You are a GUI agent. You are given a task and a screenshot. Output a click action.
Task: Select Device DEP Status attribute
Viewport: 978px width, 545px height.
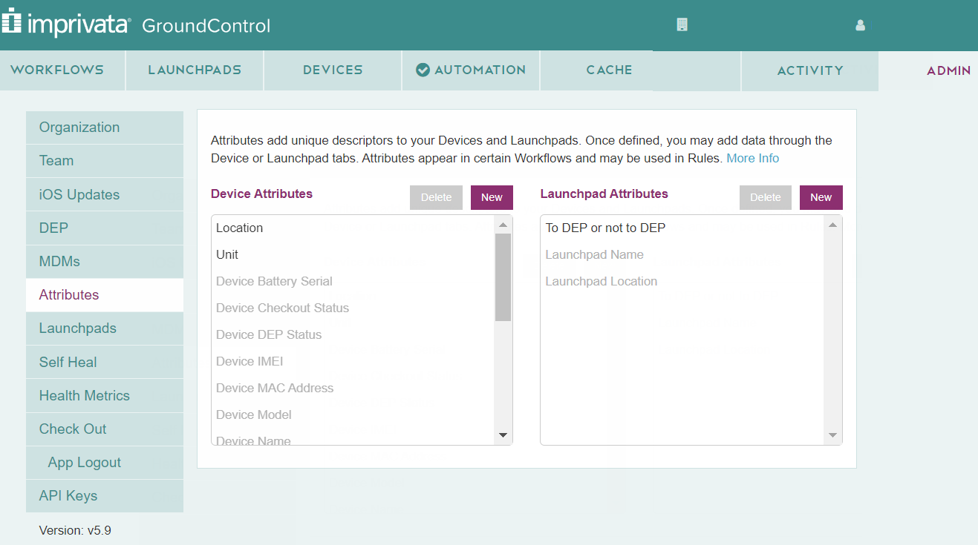353,335
